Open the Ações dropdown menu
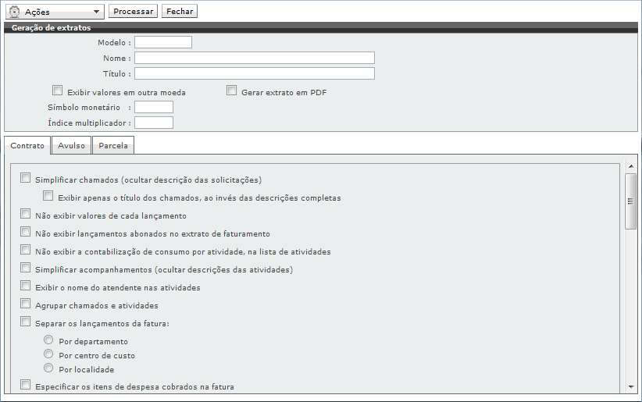Viewport: 642px width, 402px height. 96,12
